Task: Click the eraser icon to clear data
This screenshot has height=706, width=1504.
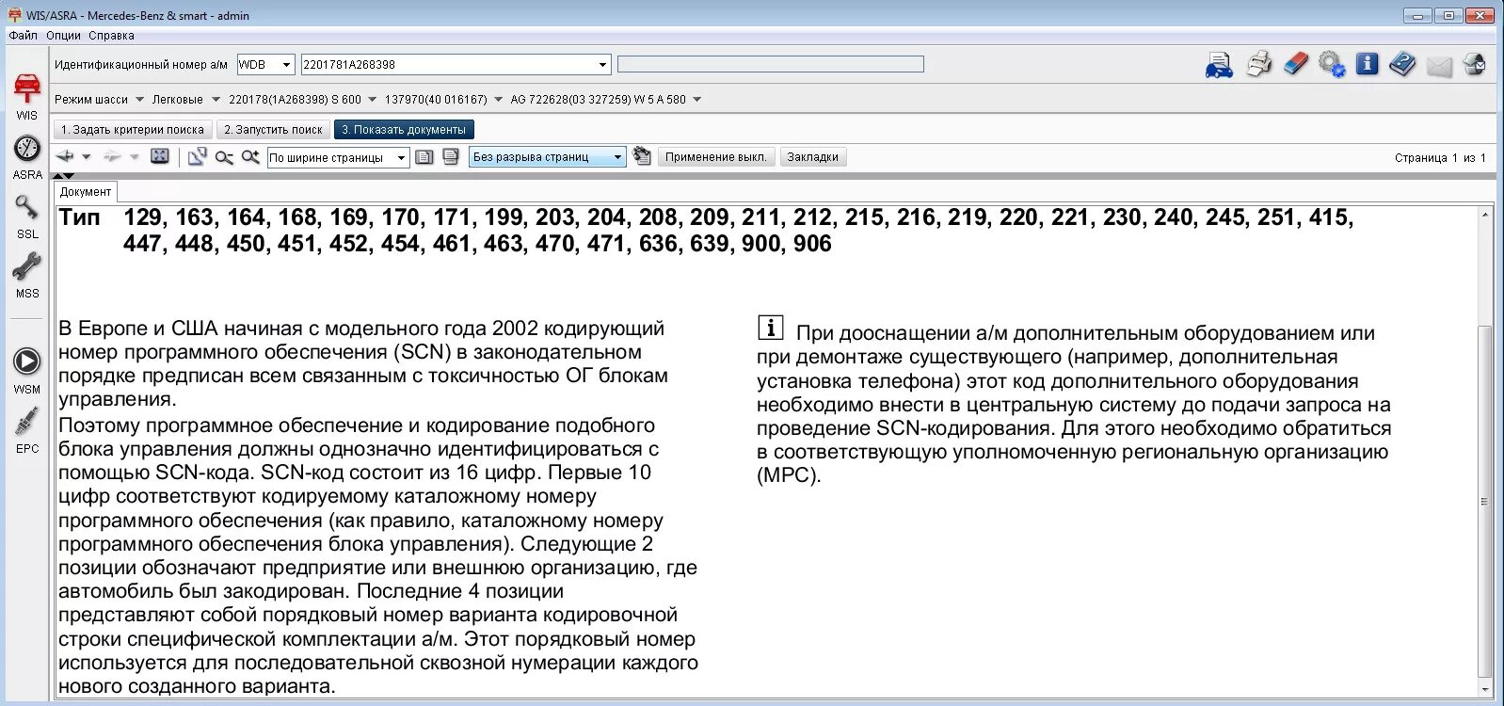Action: pos(1296,65)
